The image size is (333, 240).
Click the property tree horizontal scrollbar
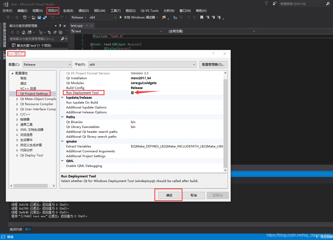coord(31,186)
